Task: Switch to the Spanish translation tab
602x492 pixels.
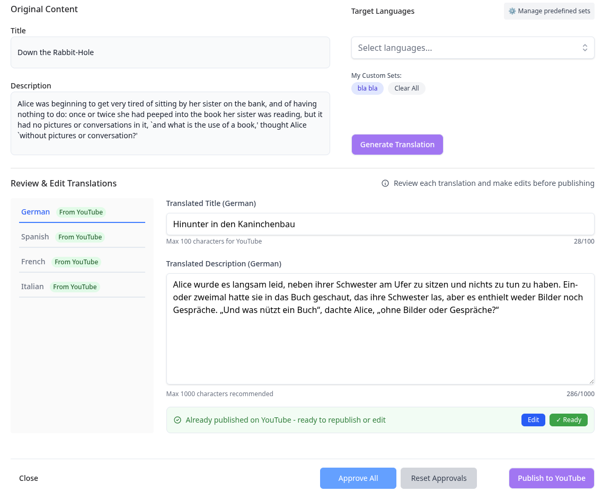Action: (35, 237)
